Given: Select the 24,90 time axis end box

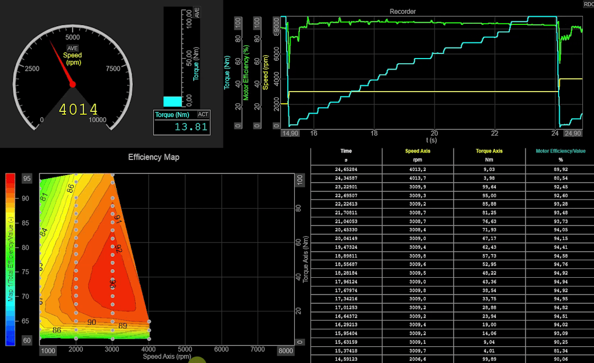Looking at the screenshot, I should click(573, 133).
